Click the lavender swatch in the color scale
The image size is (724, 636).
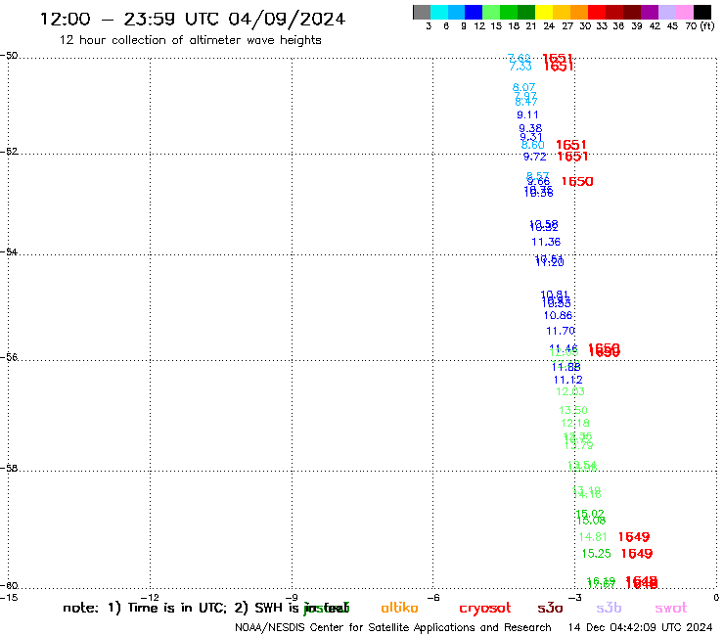pos(667,12)
